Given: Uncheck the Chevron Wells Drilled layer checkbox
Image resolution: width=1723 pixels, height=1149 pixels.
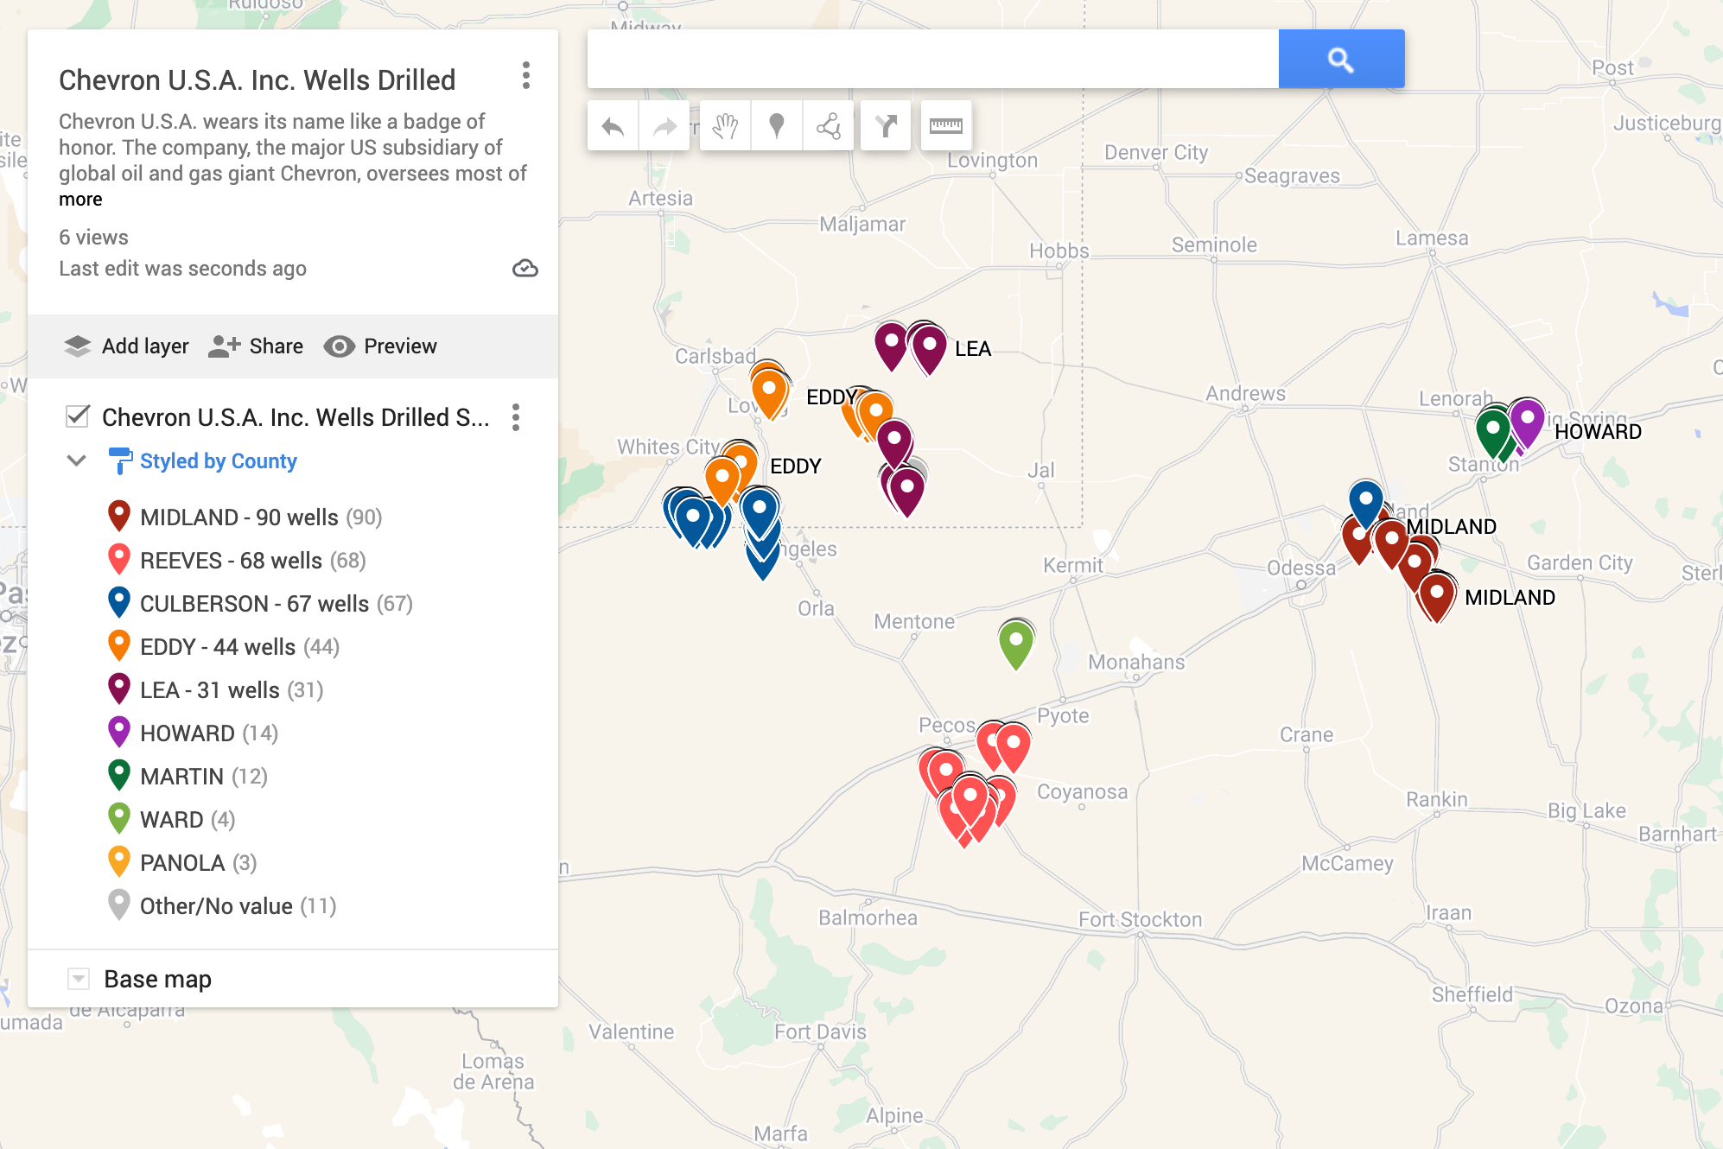Looking at the screenshot, I should 78,416.
